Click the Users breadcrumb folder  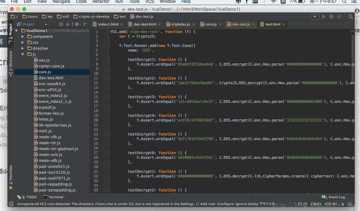click(x=30, y=16)
